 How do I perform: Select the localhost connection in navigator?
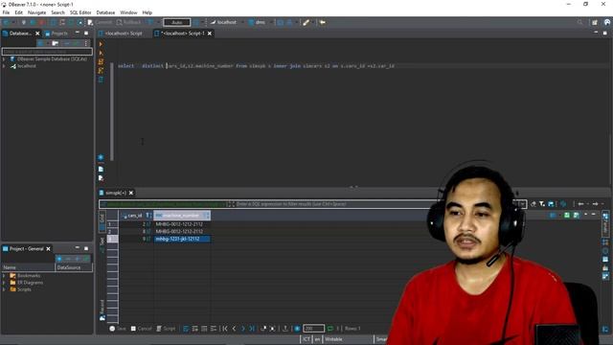(26, 66)
